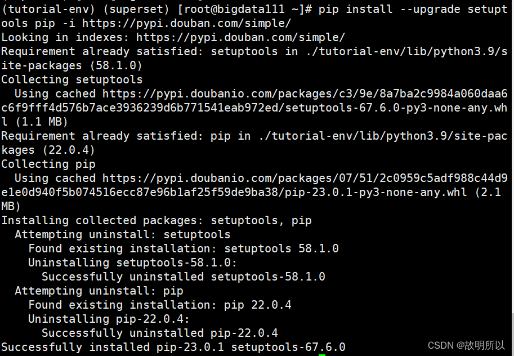Click "Successfully uninstalled pip-22.0.4" message

pos(160,333)
